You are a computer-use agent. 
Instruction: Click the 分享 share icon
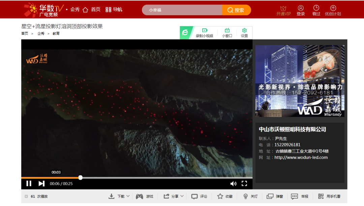166,197
